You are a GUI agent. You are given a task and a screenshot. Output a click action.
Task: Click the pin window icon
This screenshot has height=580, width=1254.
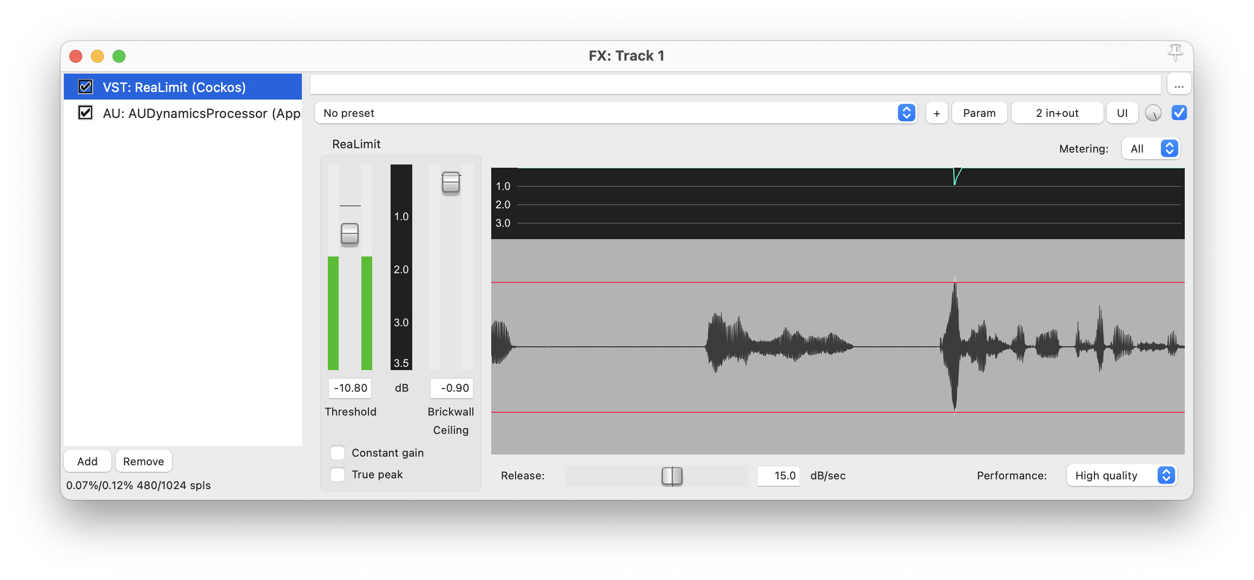(1174, 53)
